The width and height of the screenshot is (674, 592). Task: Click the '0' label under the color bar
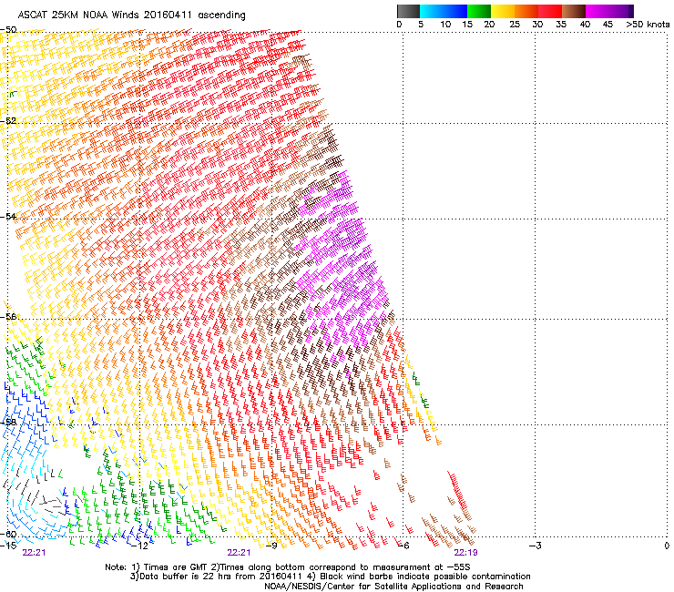coord(399,24)
